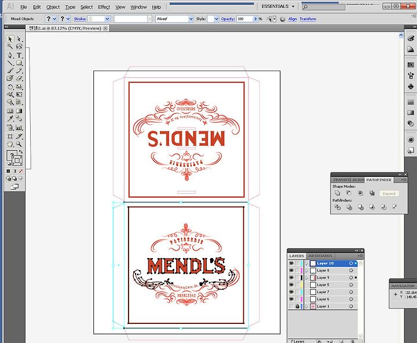Switch to the ARTBOARDS tab
Viewport: 417px width, 343px height.
[x=320, y=256]
